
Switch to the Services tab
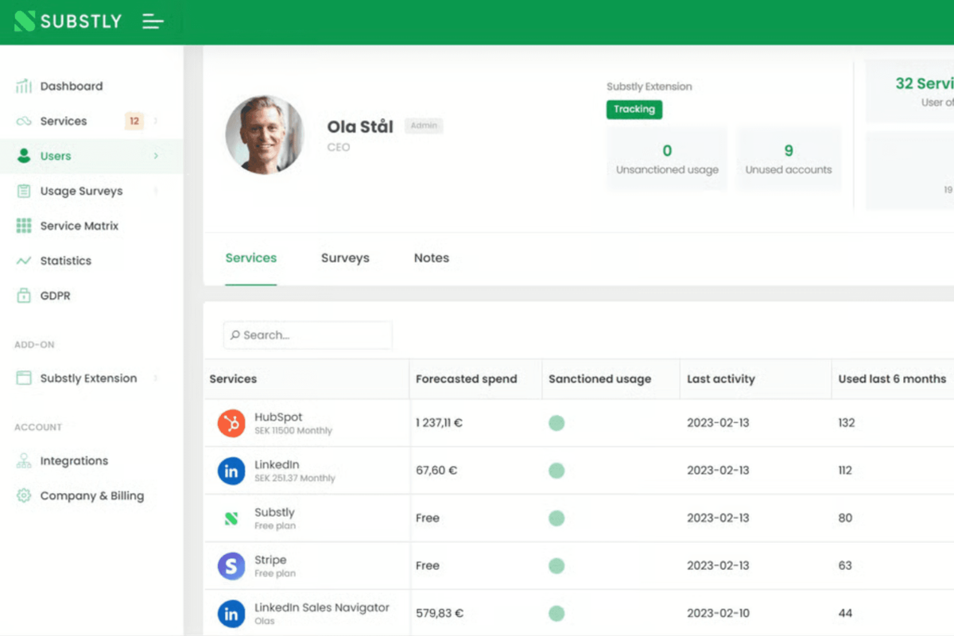[x=251, y=258]
